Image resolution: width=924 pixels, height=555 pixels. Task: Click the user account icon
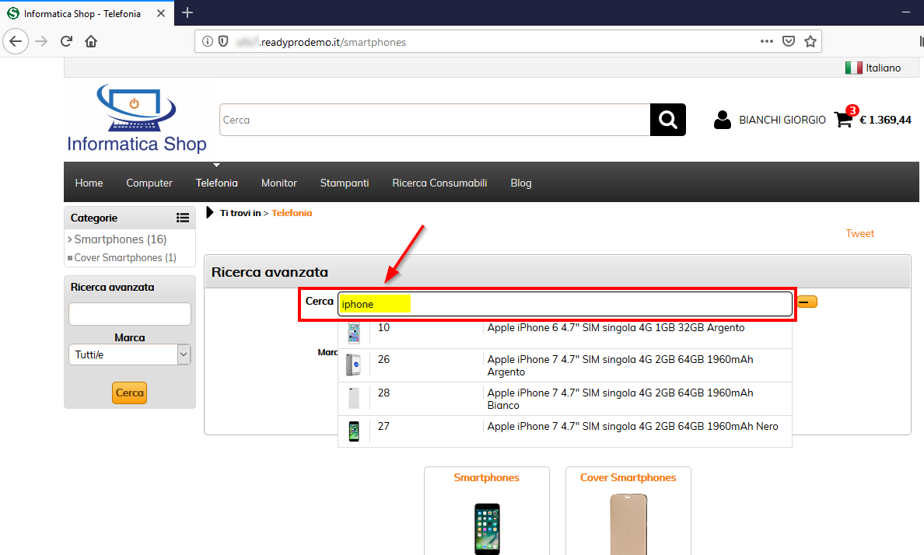point(722,120)
